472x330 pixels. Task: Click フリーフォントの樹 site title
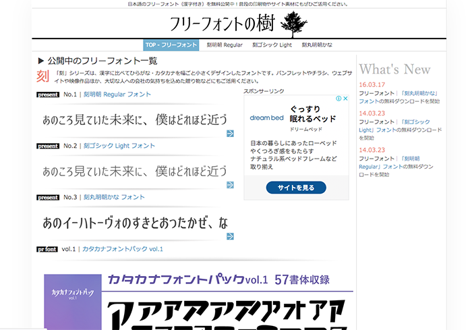pyautogui.click(x=222, y=24)
